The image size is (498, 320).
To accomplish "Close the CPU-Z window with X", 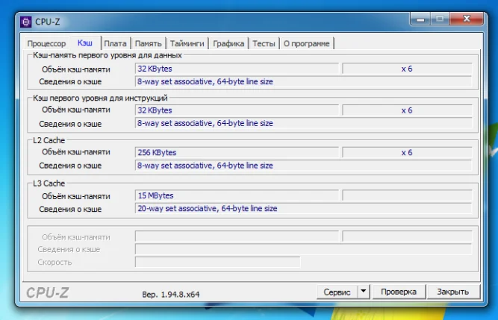I will pyautogui.click(x=467, y=19).
